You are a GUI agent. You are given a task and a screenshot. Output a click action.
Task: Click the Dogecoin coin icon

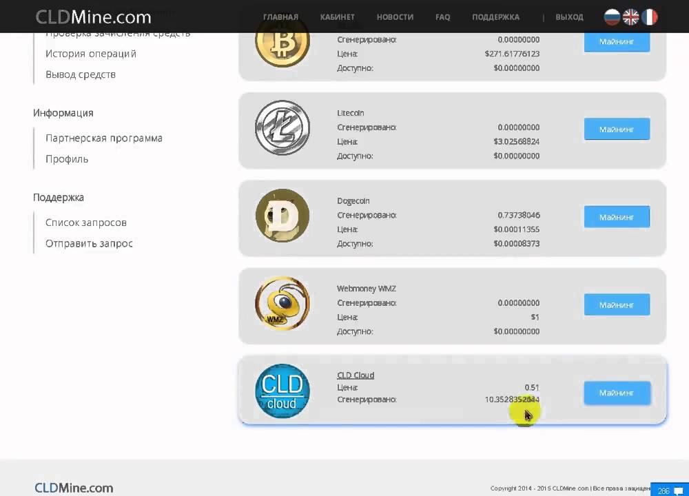282,216
